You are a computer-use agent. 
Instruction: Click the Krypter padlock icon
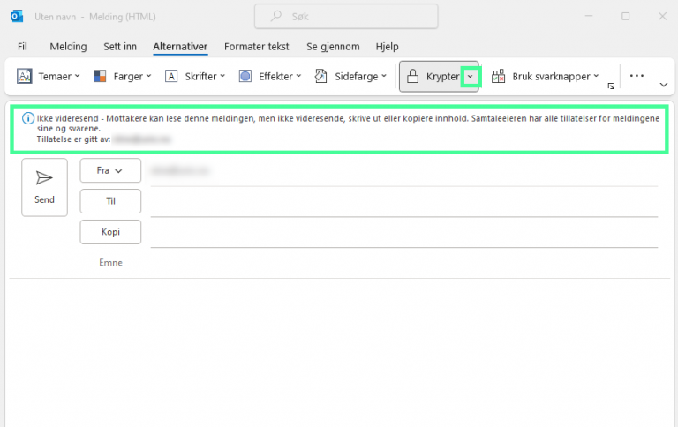point(411,77)
